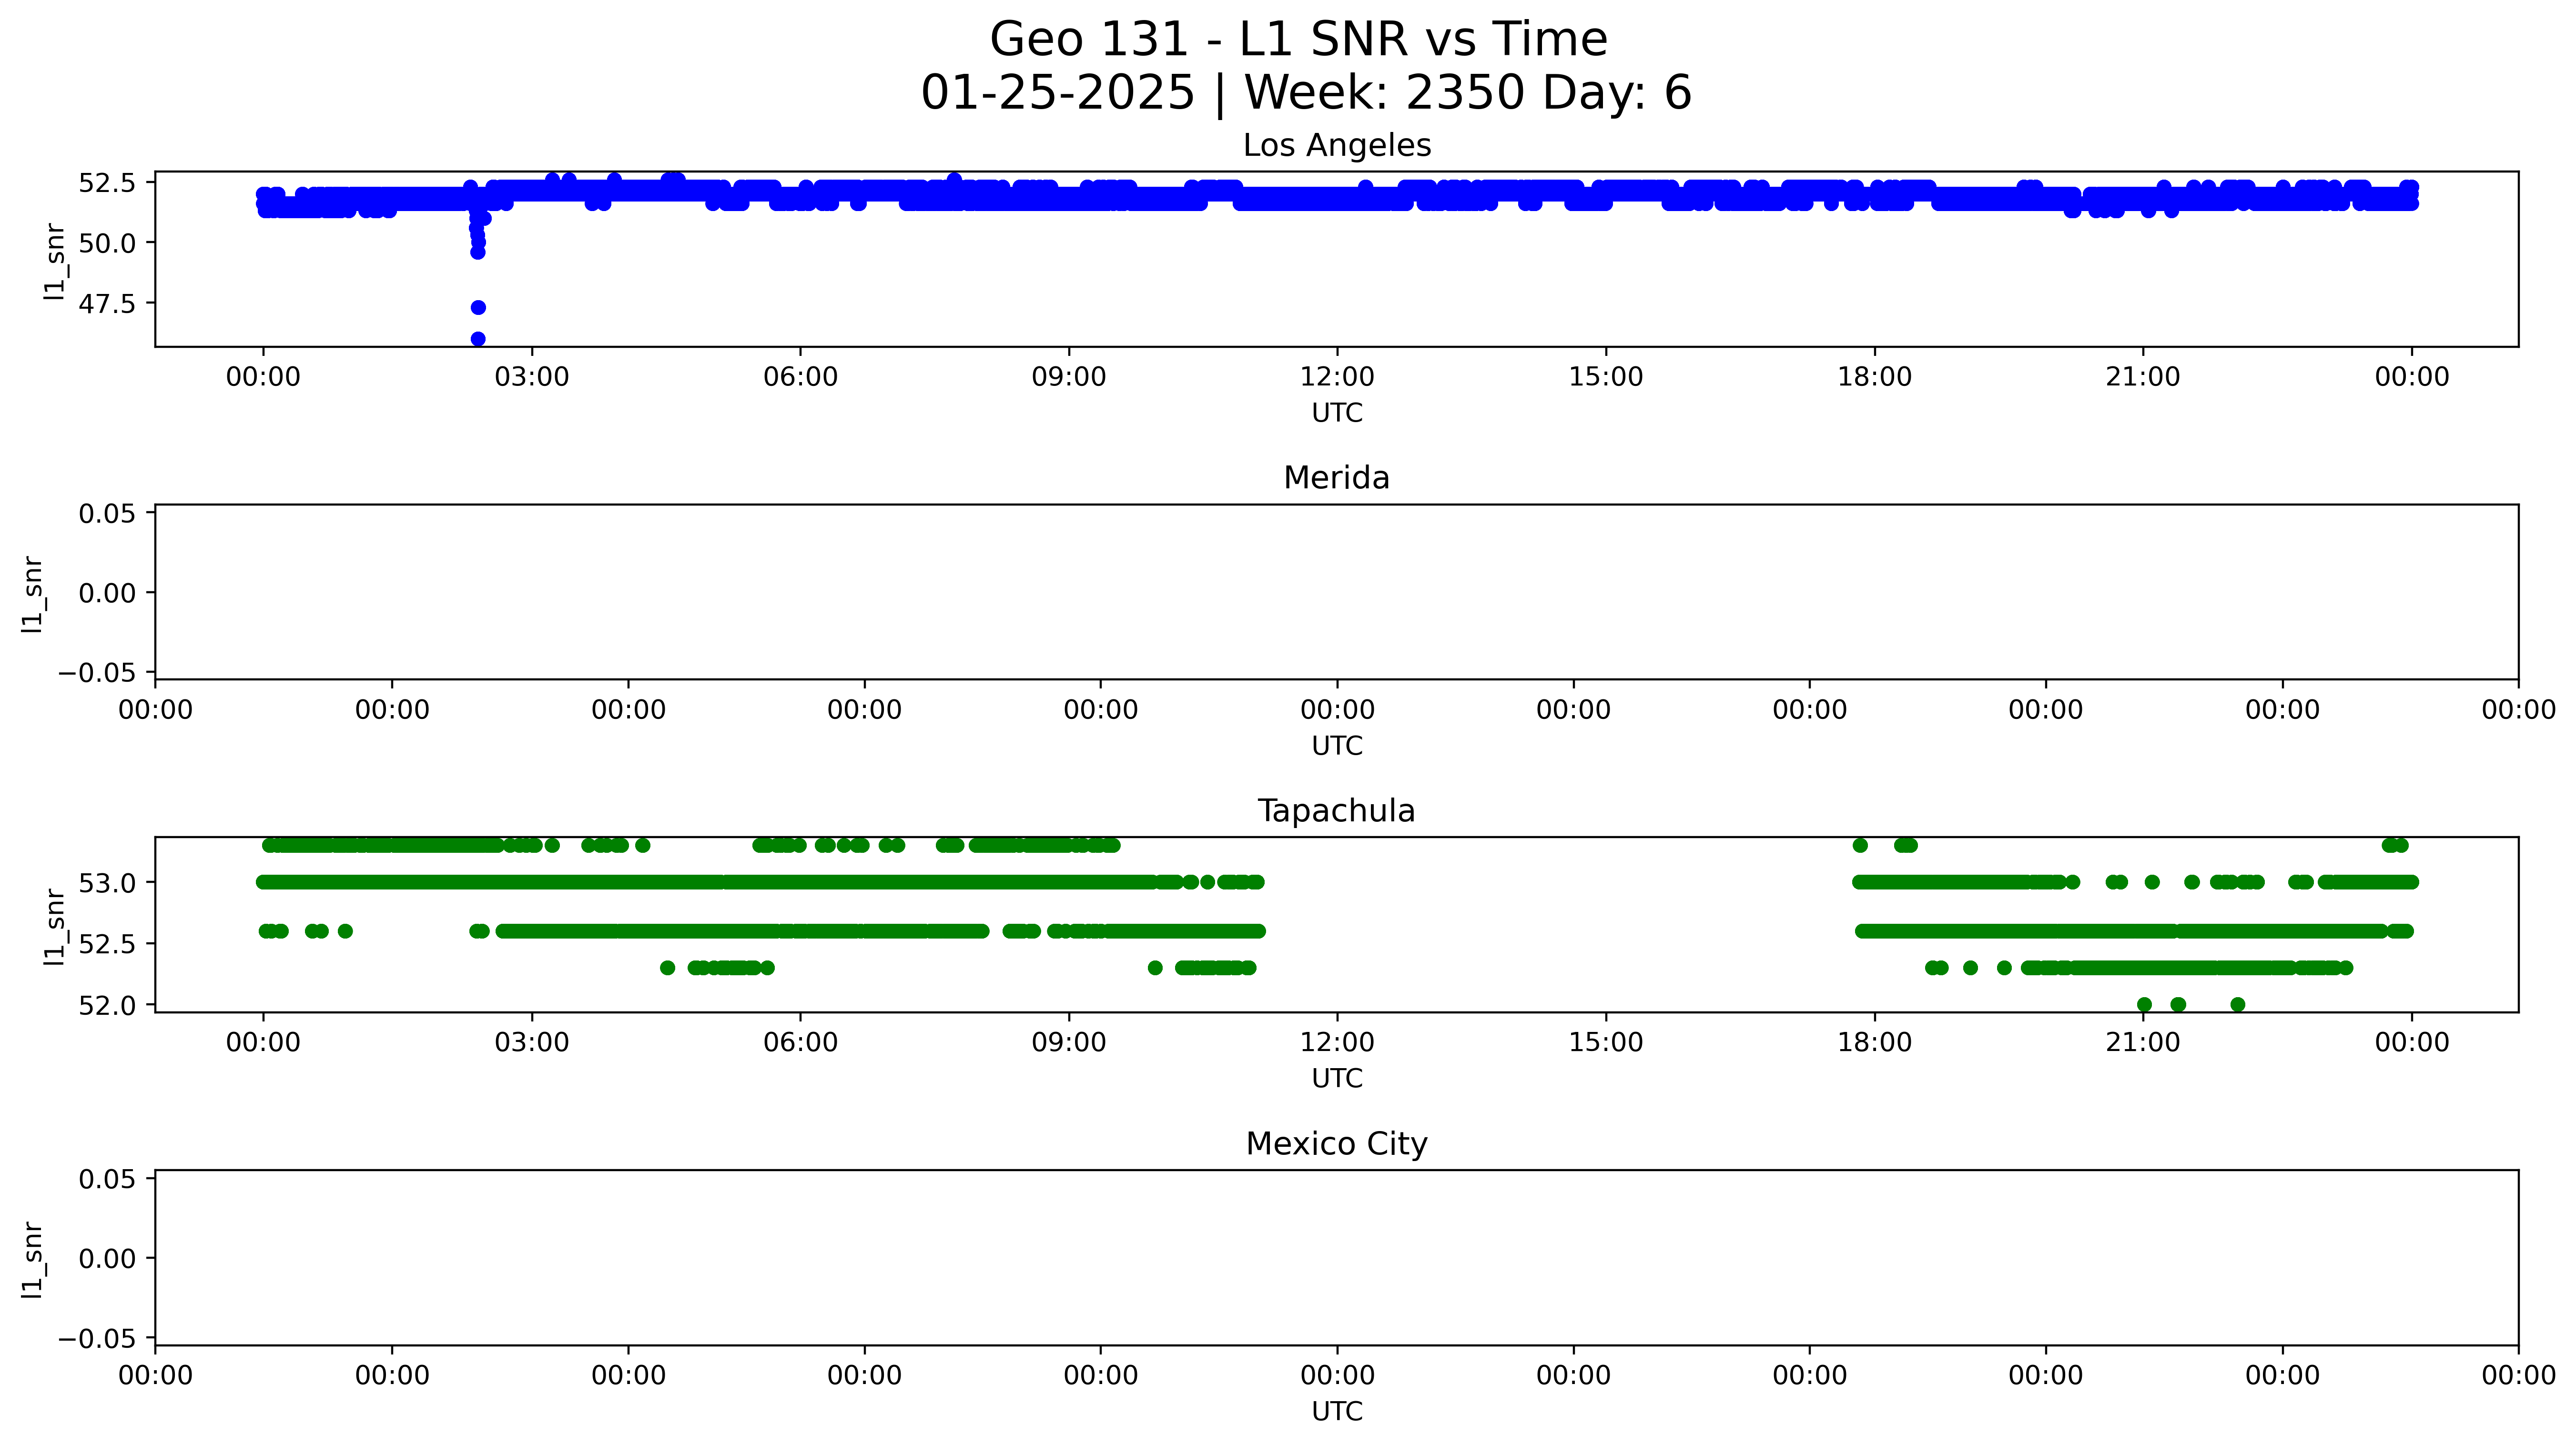Click the 53.0 y-axis label of Tapachula plot

point(107,883)
